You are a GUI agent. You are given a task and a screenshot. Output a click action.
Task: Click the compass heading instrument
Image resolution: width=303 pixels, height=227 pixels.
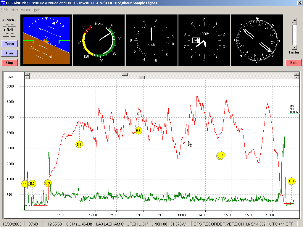coord(257,40)
